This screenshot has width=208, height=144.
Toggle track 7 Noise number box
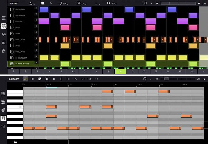pos(12,46)
